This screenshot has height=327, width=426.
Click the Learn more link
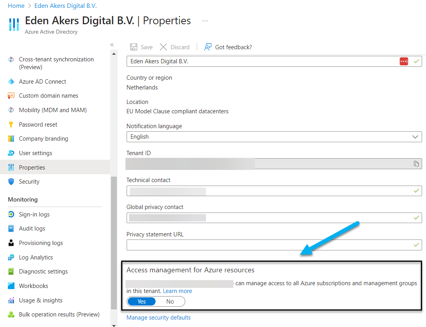click(x=177, y=291)
